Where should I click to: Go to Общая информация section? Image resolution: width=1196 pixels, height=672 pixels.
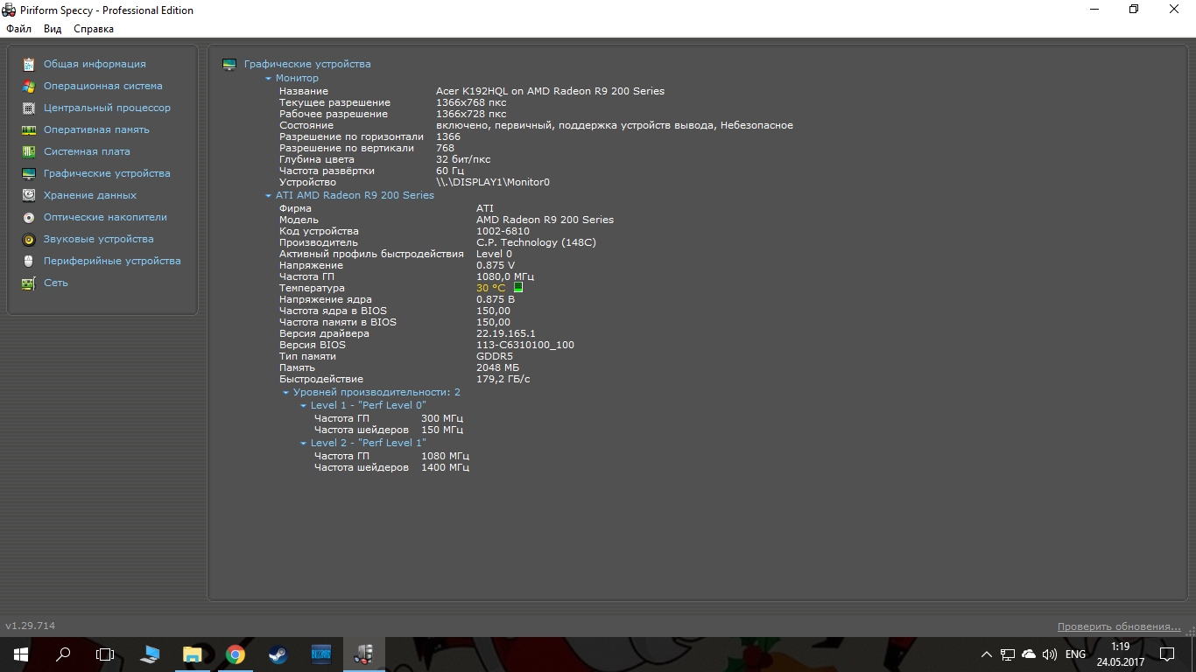click(95, 64)
